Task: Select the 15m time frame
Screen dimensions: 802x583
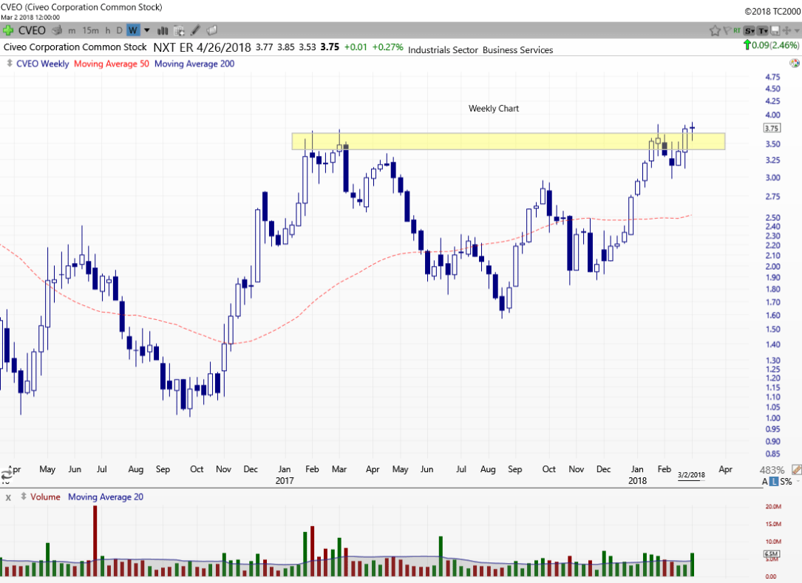Action: coord(90,30)
